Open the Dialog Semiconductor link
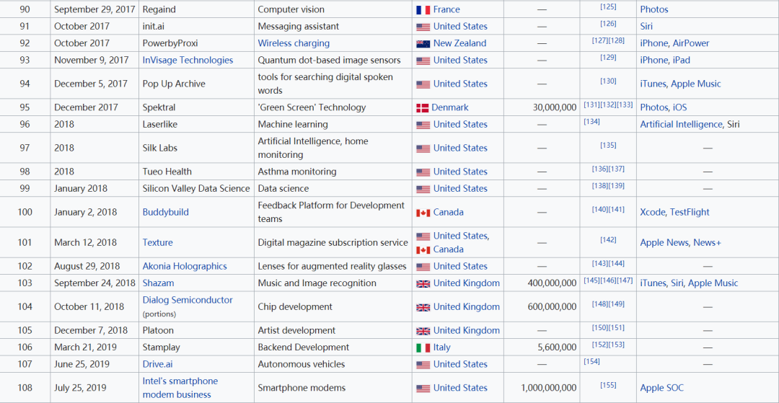The image size is (779, 403). point(188,300)
